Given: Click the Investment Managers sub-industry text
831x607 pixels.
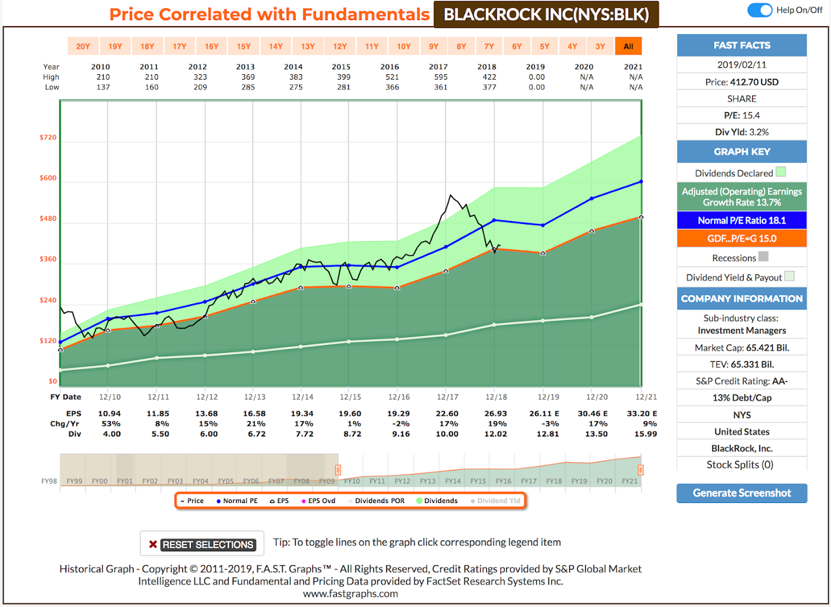Looking at the screenshot, I should click(742, 330).
